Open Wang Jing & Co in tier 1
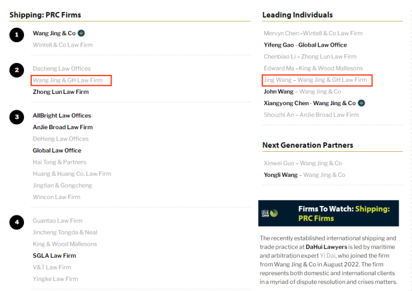Viewport: 412px width, 291px height. [54, 33]
